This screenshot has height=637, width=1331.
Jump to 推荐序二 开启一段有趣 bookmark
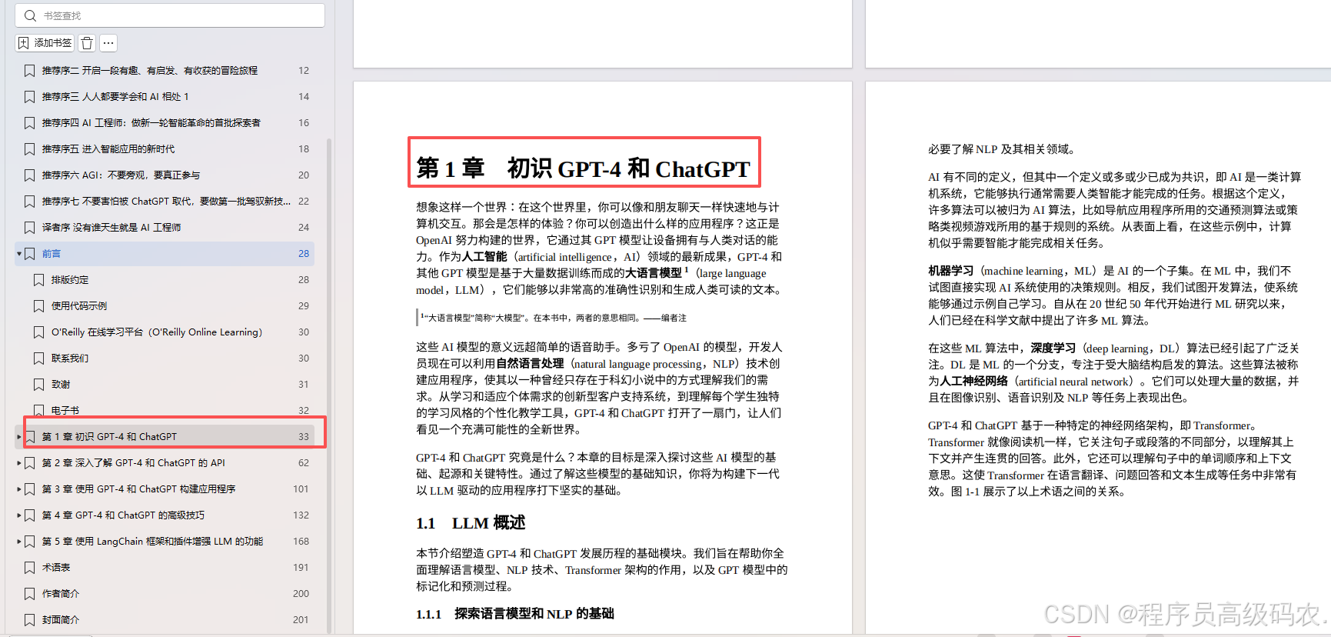click(x=149, y=71)
